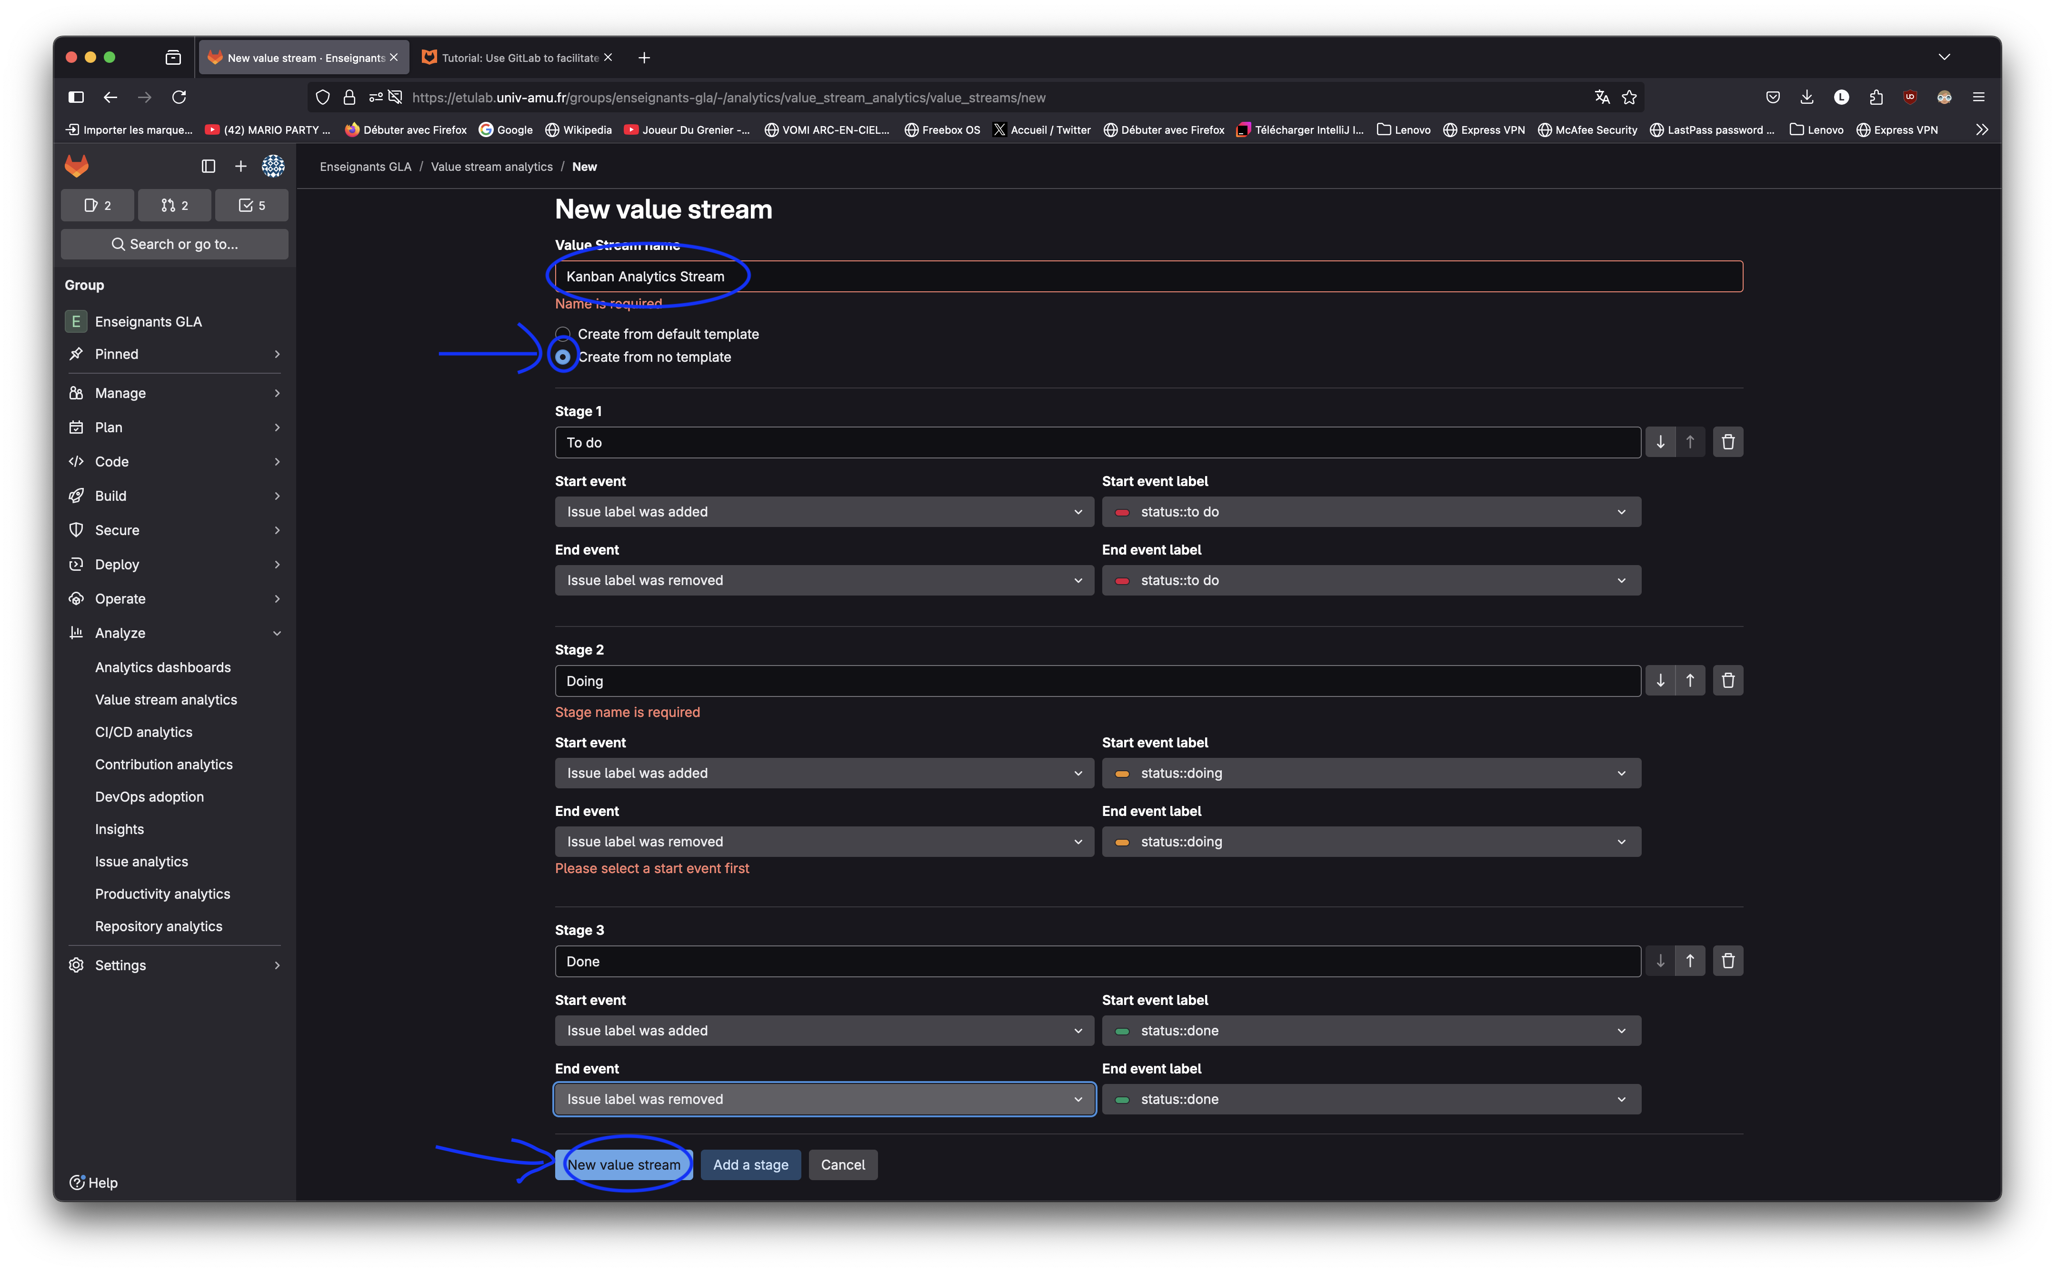Open Help at sidebar bottom
The height and width of the screenshot is (1272, 2055).
93,1182
